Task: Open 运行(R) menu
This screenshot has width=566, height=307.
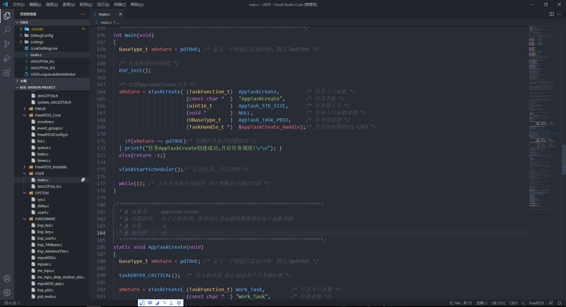Action: (103, 4)
